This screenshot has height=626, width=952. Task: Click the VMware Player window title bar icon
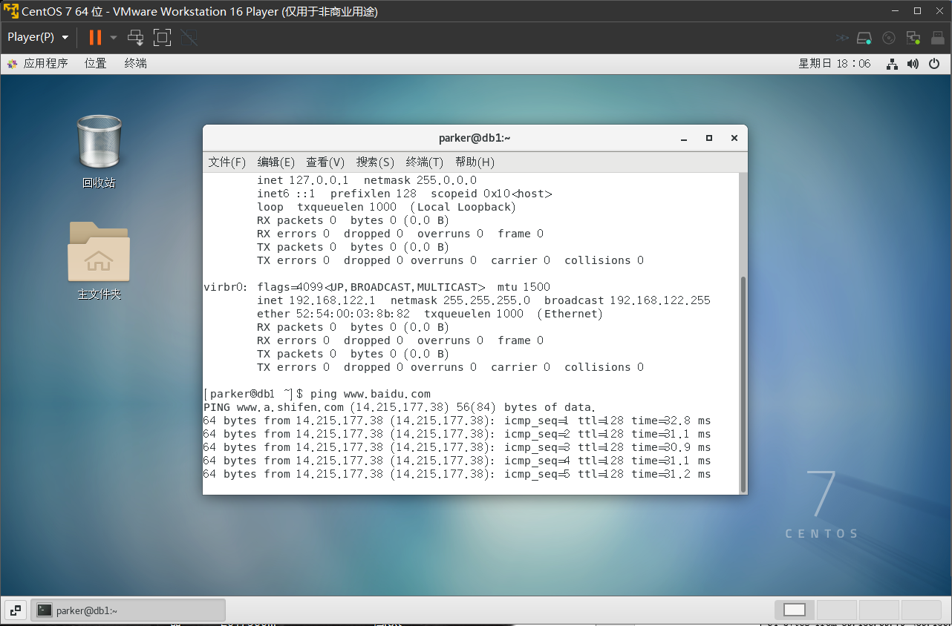click(10, 11)
